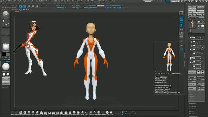The height and width of the screenshot is (117, 208).
Task: Click the Duplicate subtool button
Action: click(x=192, y=84)
